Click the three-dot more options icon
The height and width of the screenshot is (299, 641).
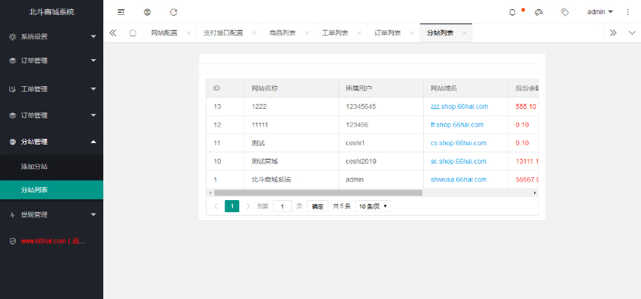[627, 12]
